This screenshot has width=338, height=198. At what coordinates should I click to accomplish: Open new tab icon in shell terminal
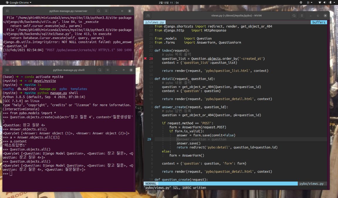(x=7, y=70)
